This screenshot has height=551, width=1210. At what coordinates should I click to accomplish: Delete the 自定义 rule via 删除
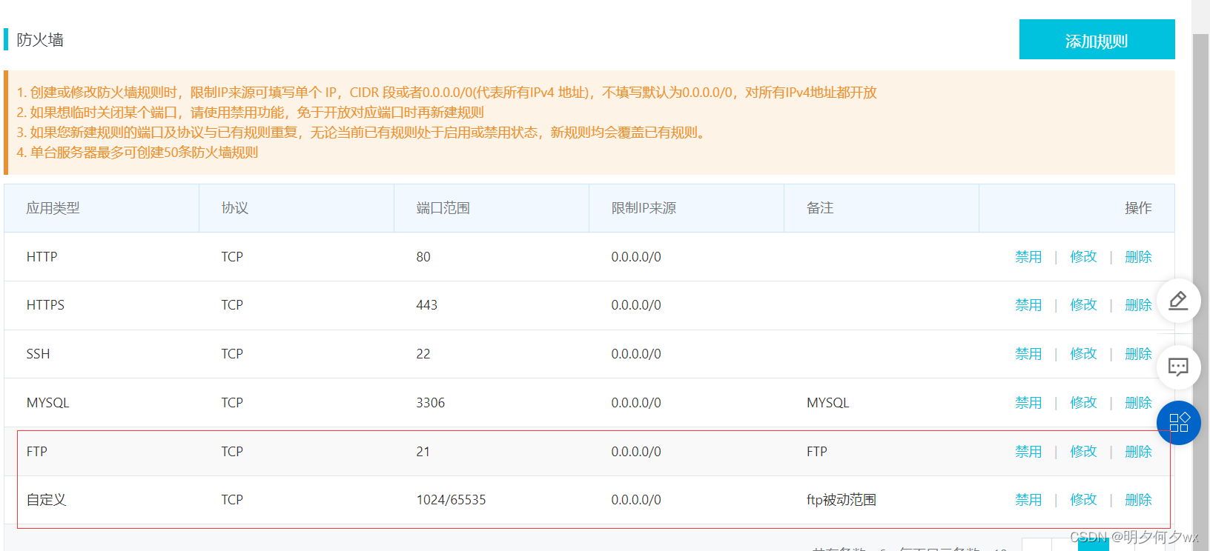[1138, 500]
